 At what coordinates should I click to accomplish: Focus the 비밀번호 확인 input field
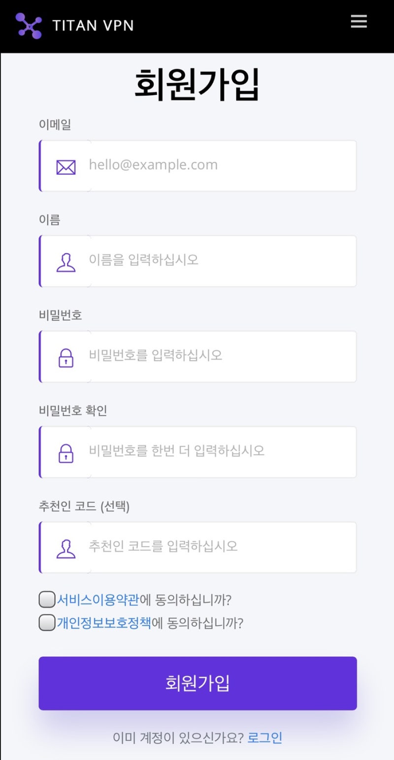click(222, 452)
